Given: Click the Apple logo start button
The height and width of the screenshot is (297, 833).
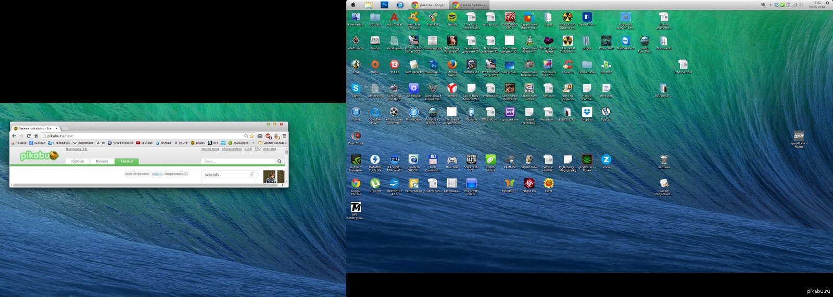Looking at the screenshot, I should [354, 5].
